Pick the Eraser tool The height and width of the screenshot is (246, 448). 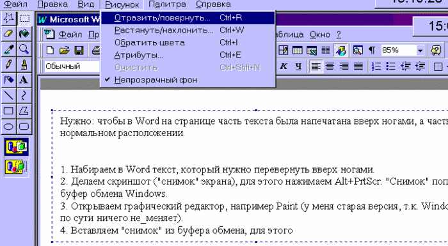click(8, 34)
